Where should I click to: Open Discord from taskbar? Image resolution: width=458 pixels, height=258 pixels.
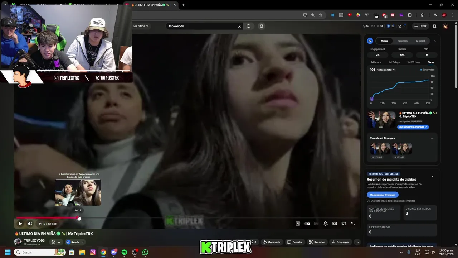click(114, 252)
